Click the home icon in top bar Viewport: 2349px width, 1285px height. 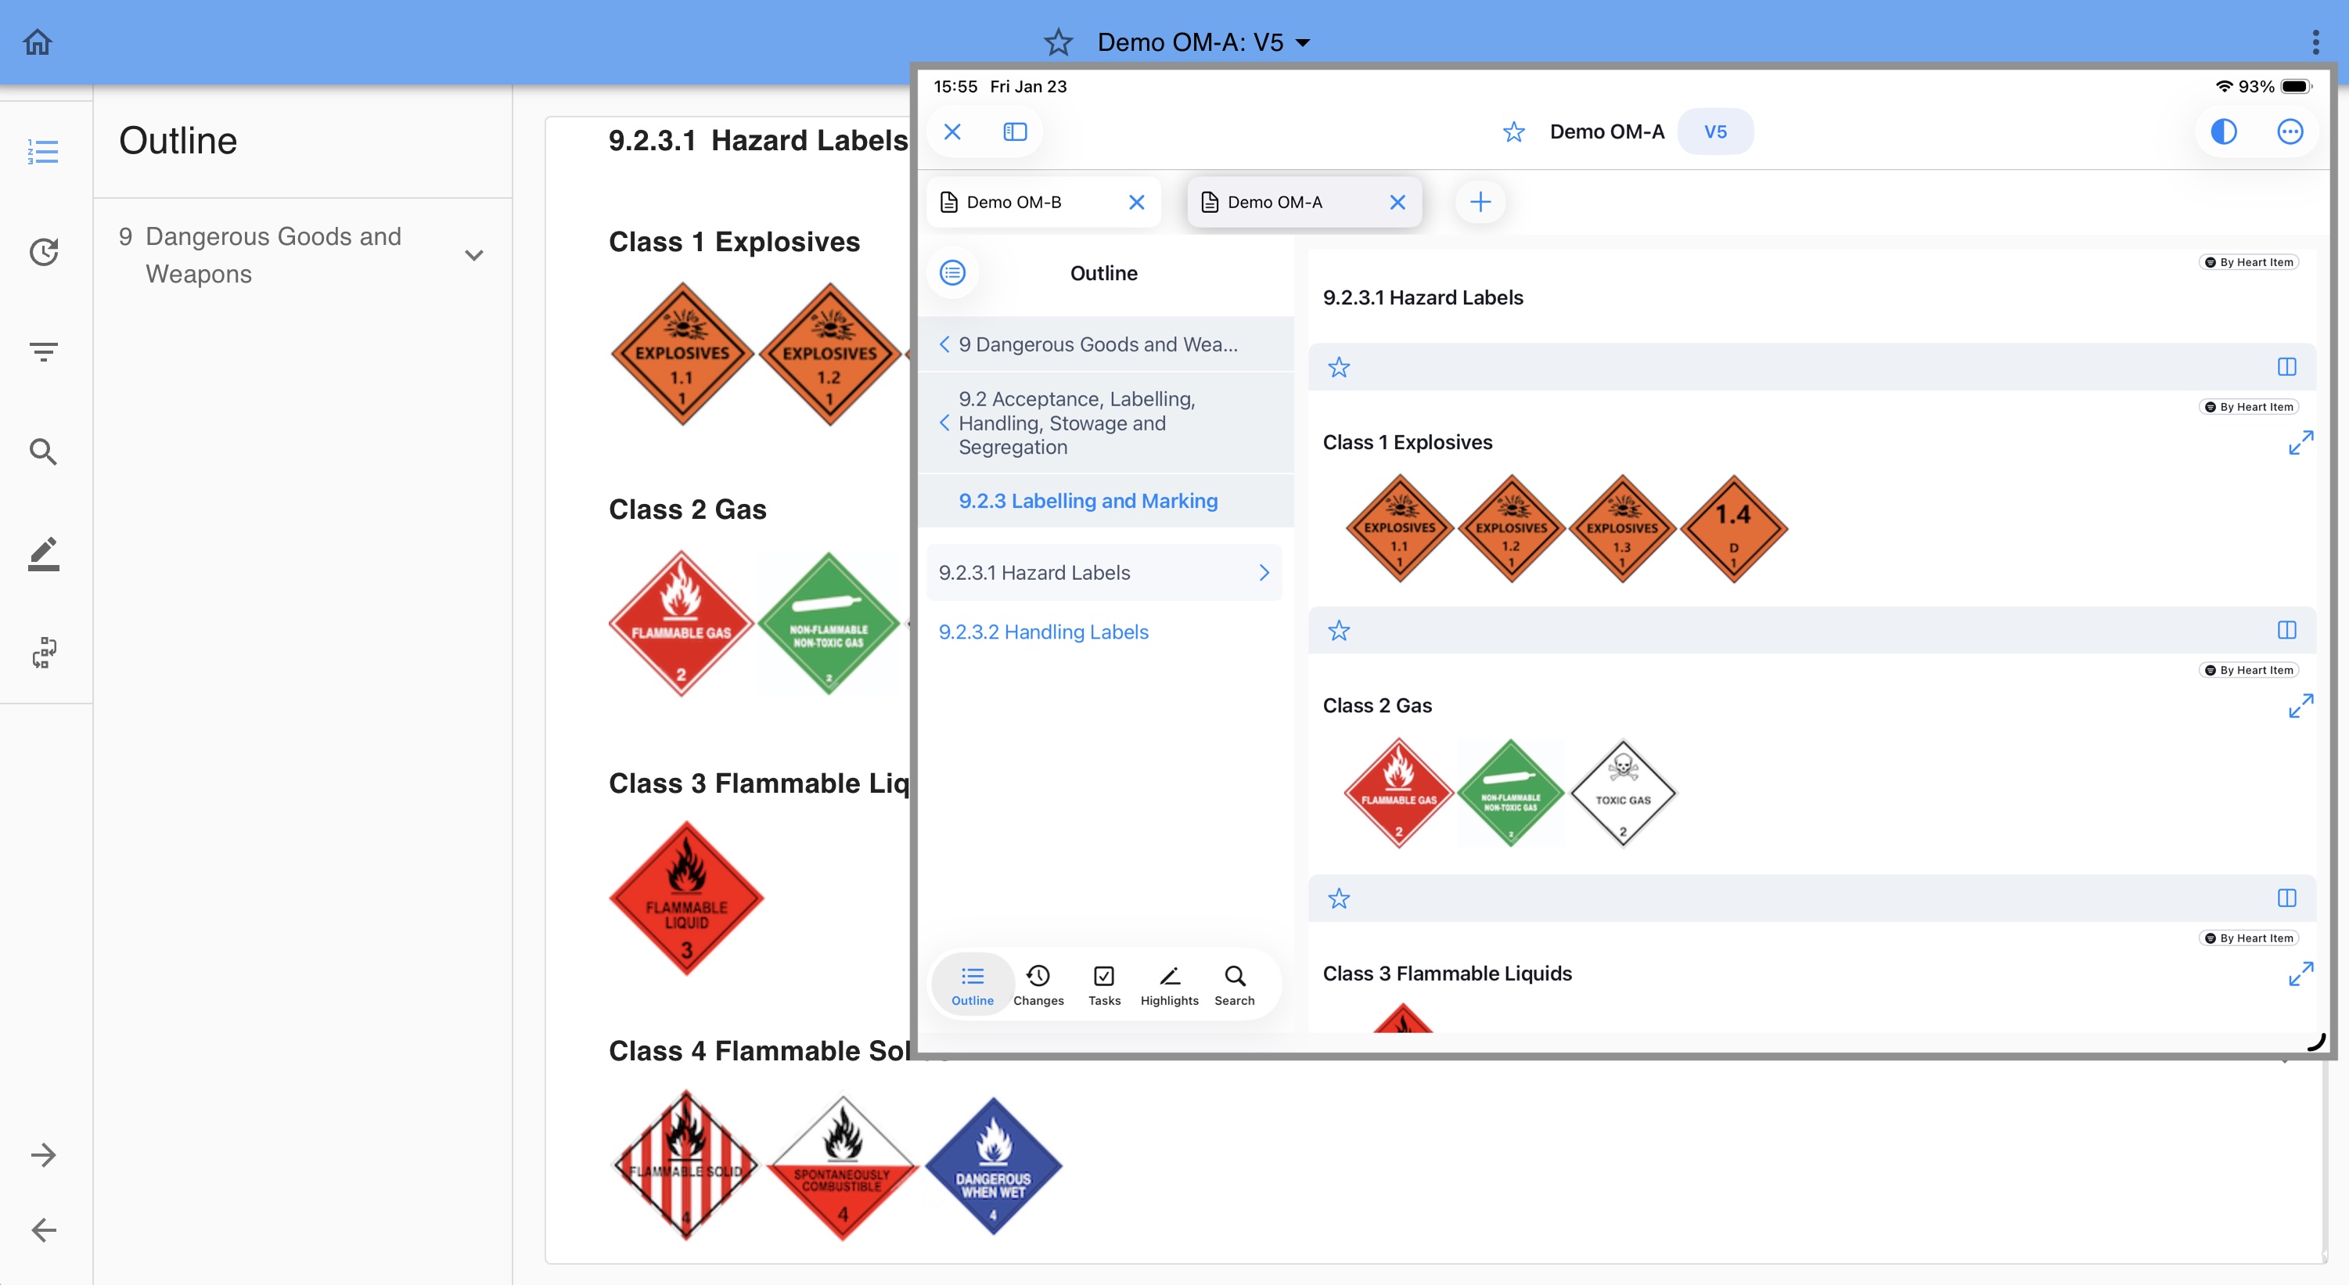point(38,42)
